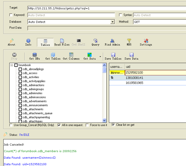Toggle Use Group_Concat (MySQL Only) checkbox

point(11,125)
